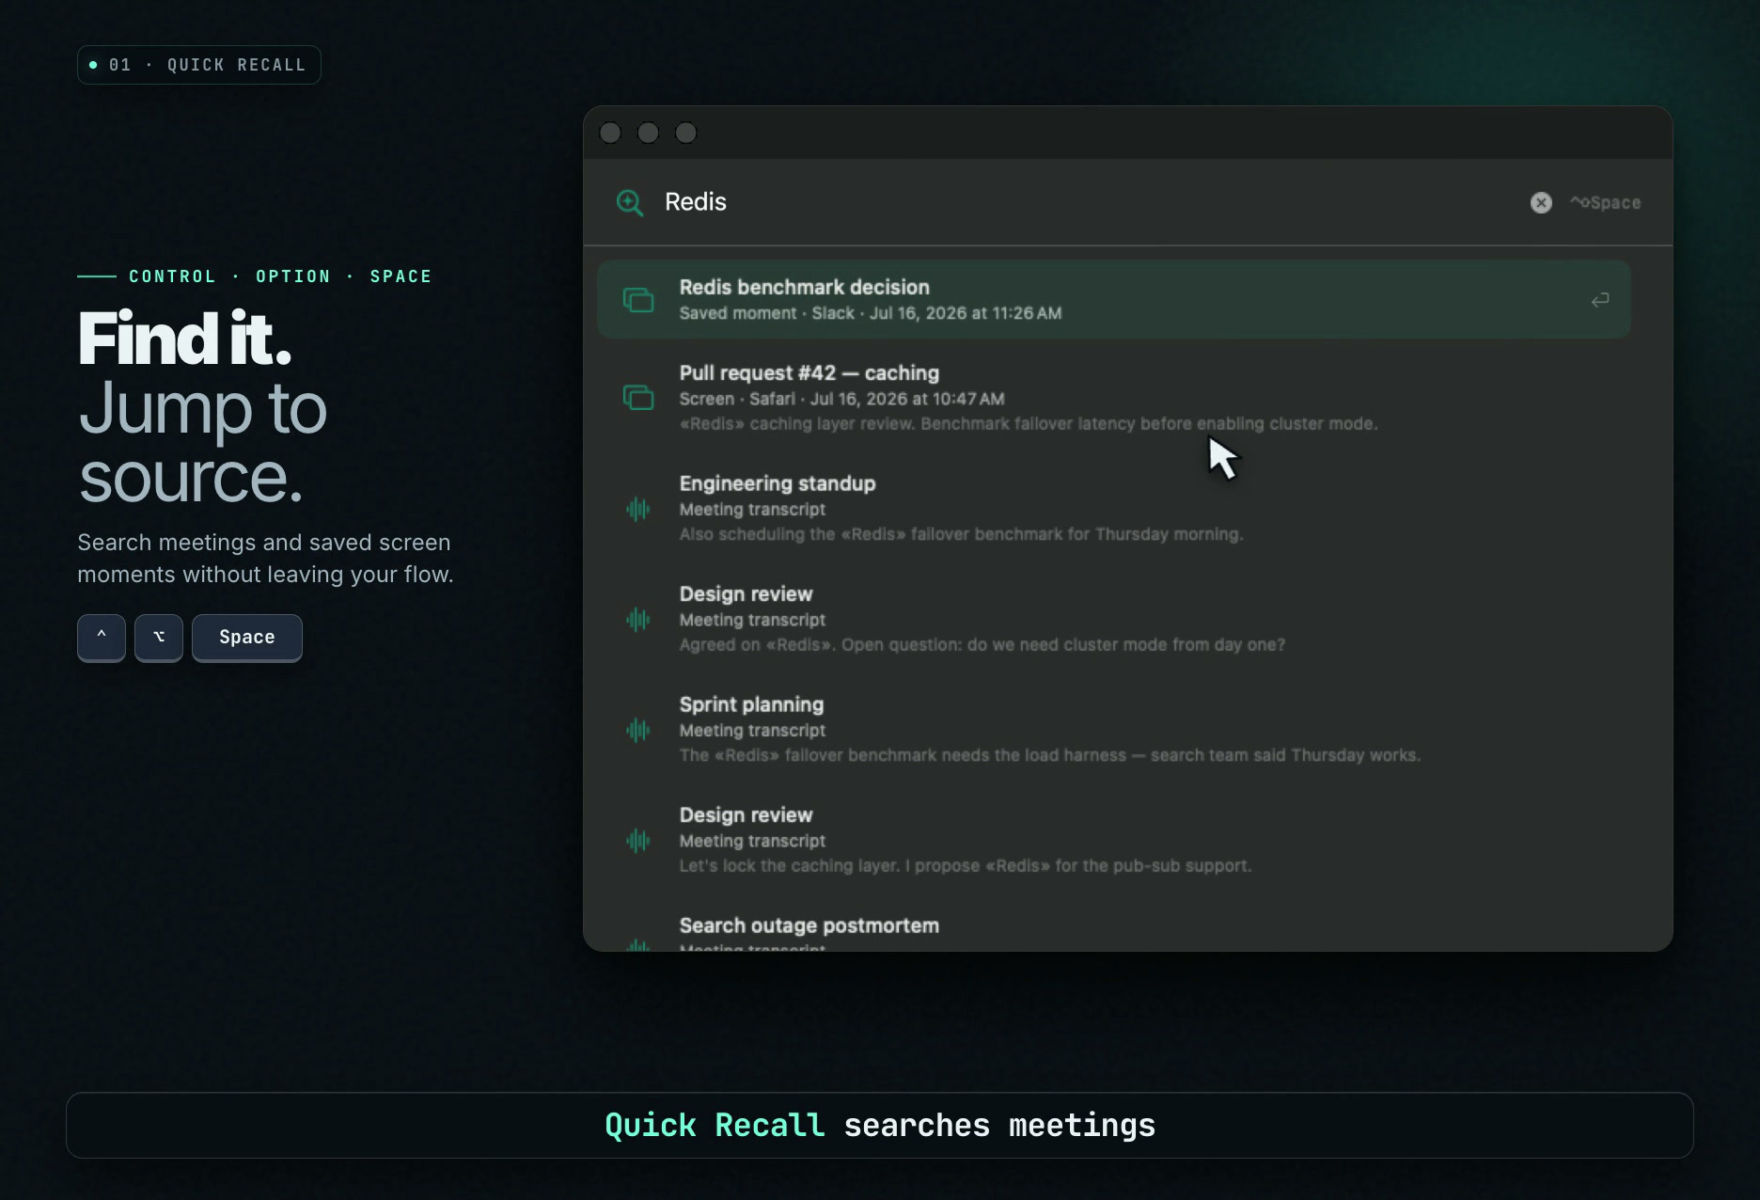Open Pull request #42 — caching result
The height and width of the screenshot is (1200, 1760).
click(x=1114, y=398)
